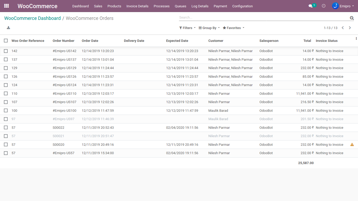The width and height of the screenshot is (358, 201).
Task: Sort by Customer column header
Action: click(x=216, y=41)
